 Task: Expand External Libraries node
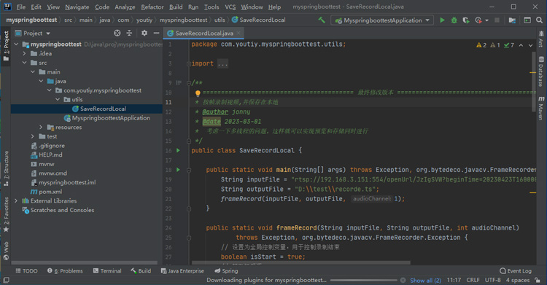pyautogui.click(x=16, y=201)
